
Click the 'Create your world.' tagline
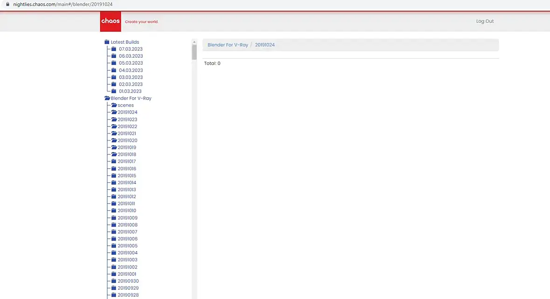[x=142, y=22]
